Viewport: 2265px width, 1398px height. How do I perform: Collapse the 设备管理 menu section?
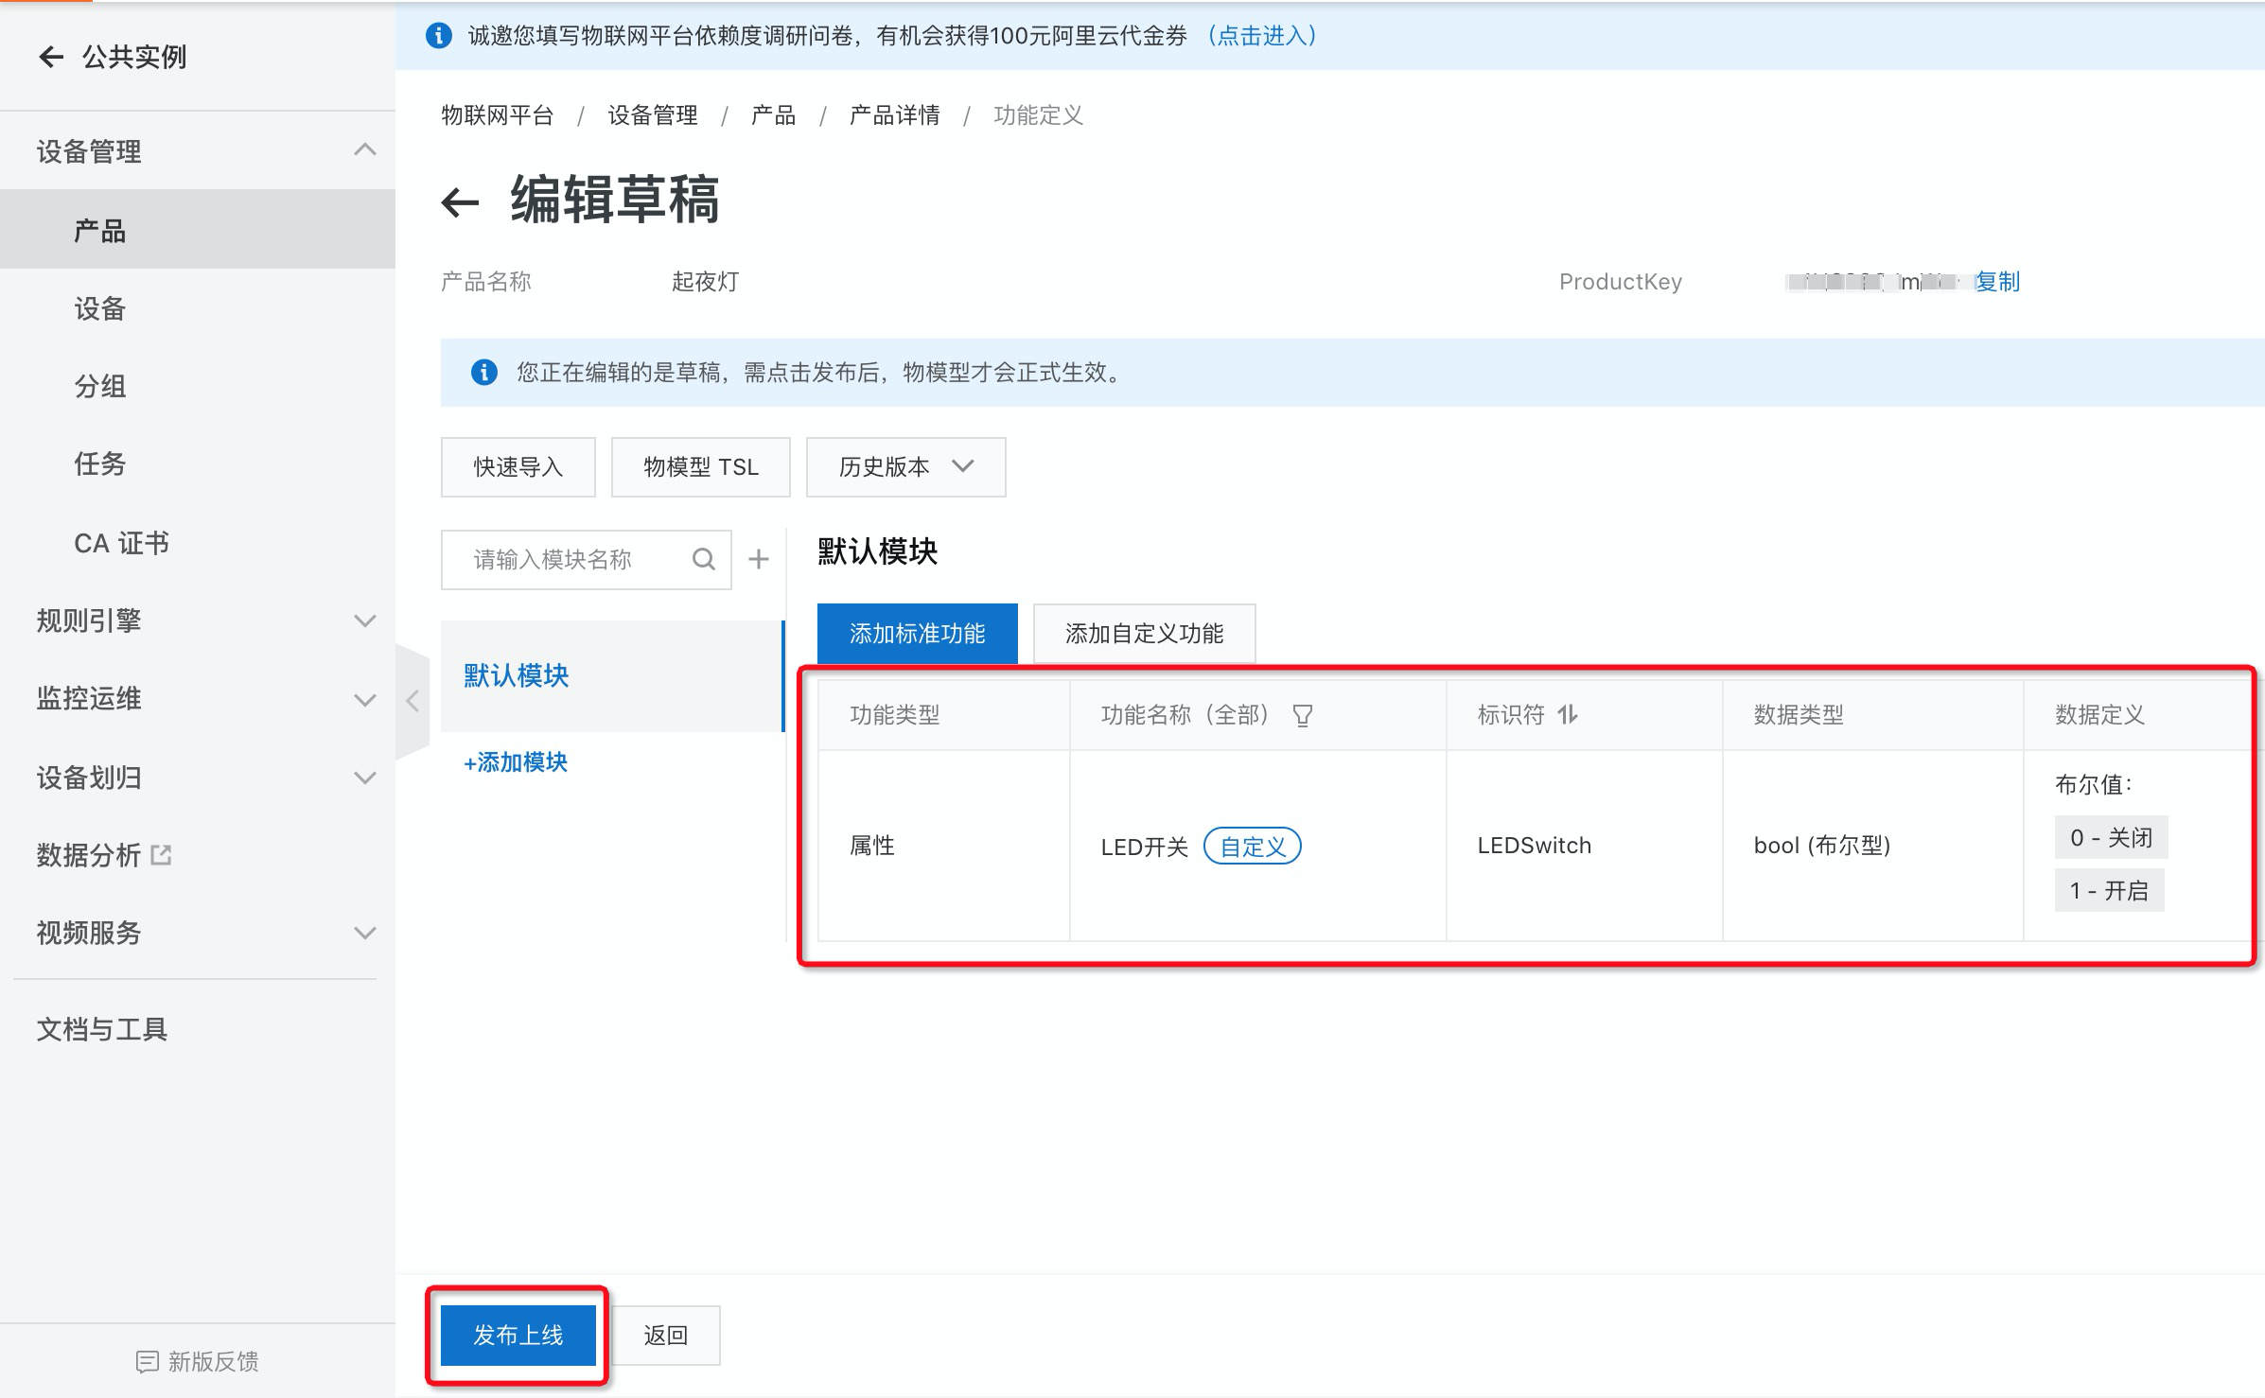[x=364, y=150]
